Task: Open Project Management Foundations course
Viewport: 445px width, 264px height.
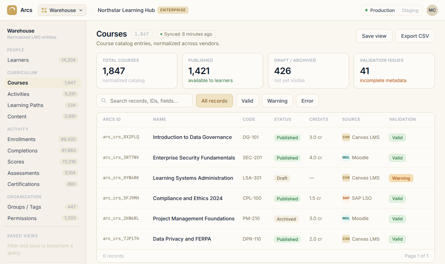Action: (x=194, y=219)
